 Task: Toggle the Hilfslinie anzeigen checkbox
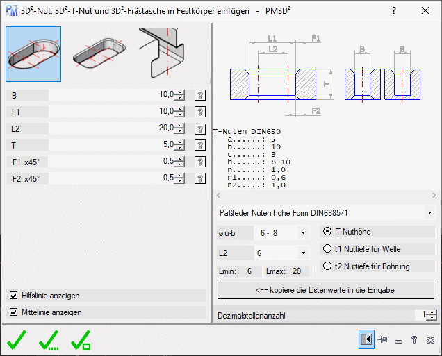pyautogui.click(x=14, y=296)
